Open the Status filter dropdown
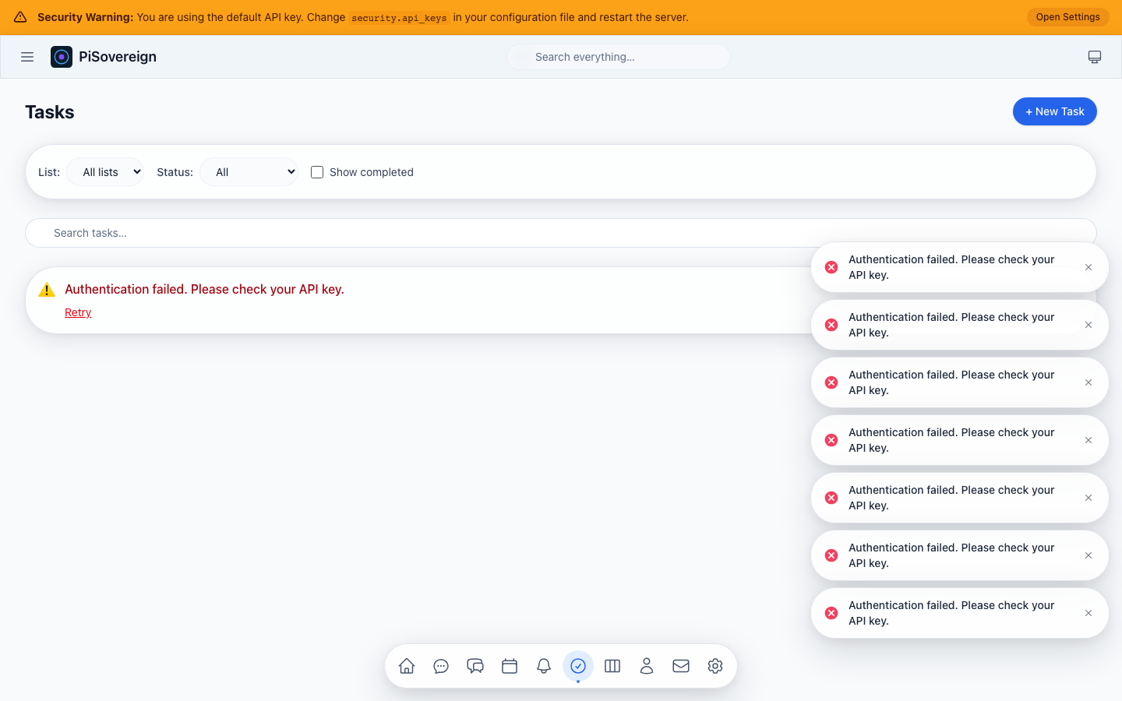The height and width of the screenshot is (701, 1122). point(249,171)
